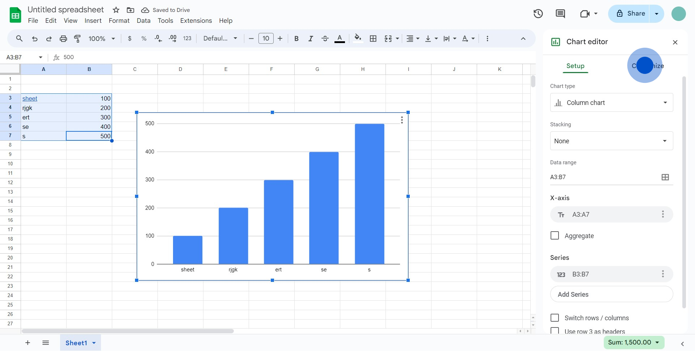Open the borders tool
The height and width of the screenshot is (351, 695).
click(373, 38)
